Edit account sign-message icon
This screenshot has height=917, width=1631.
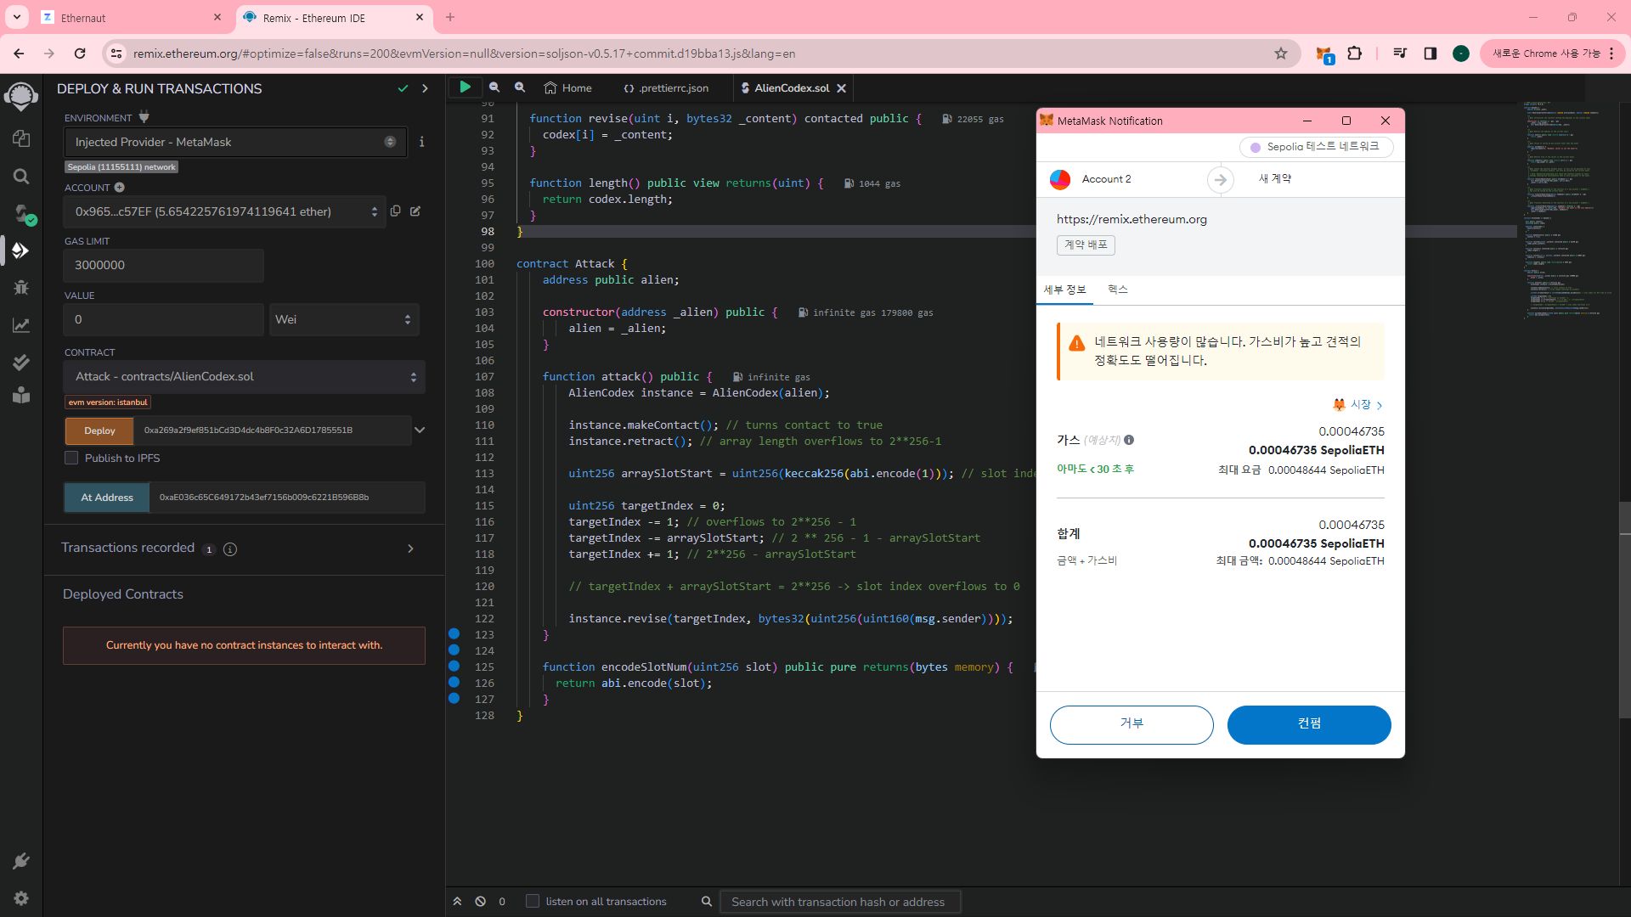(x=415, y=211)
